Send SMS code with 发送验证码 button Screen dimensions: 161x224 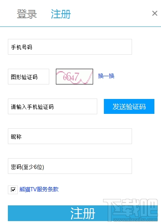click(x=129, y=106)
